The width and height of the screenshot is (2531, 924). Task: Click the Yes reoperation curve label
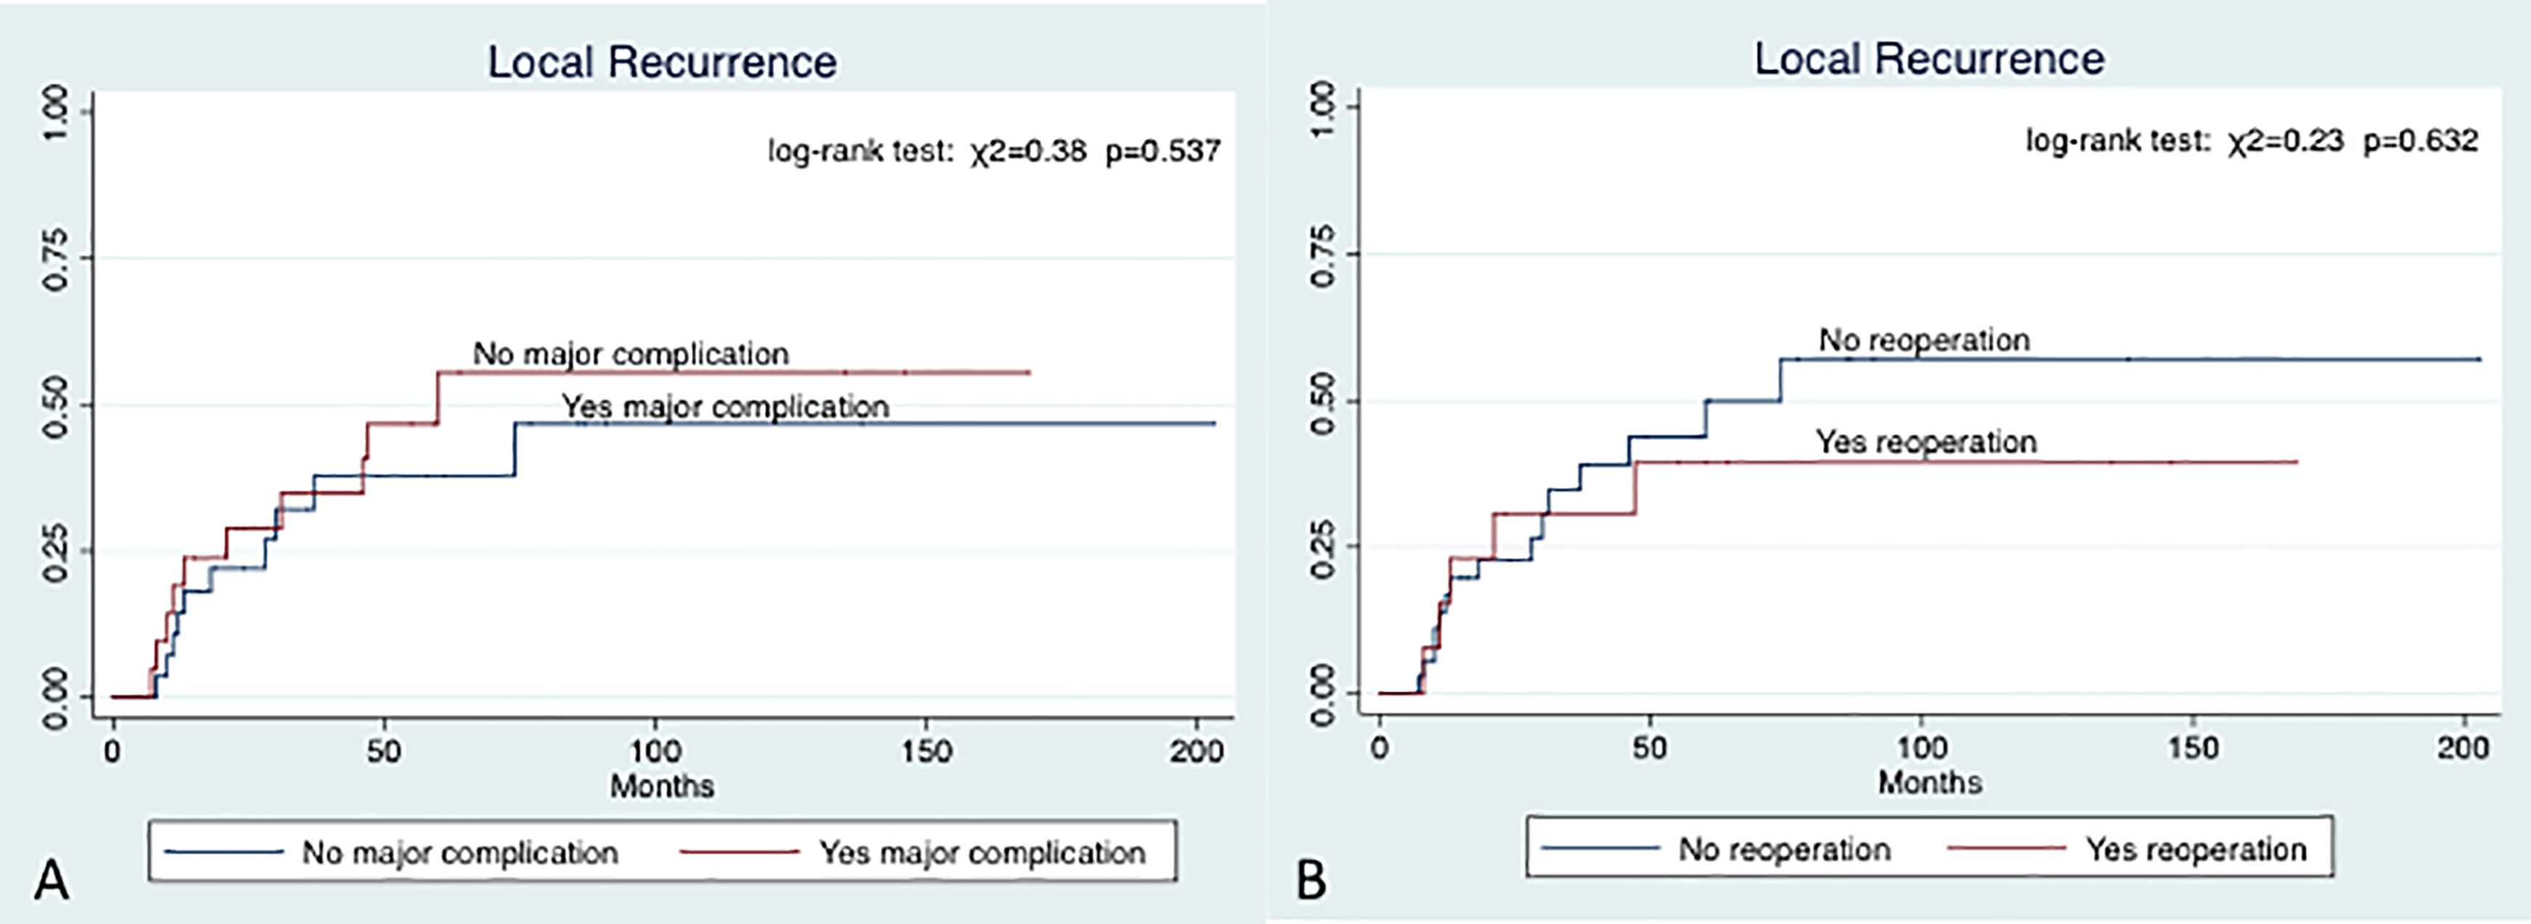(x=1926, y=442)
